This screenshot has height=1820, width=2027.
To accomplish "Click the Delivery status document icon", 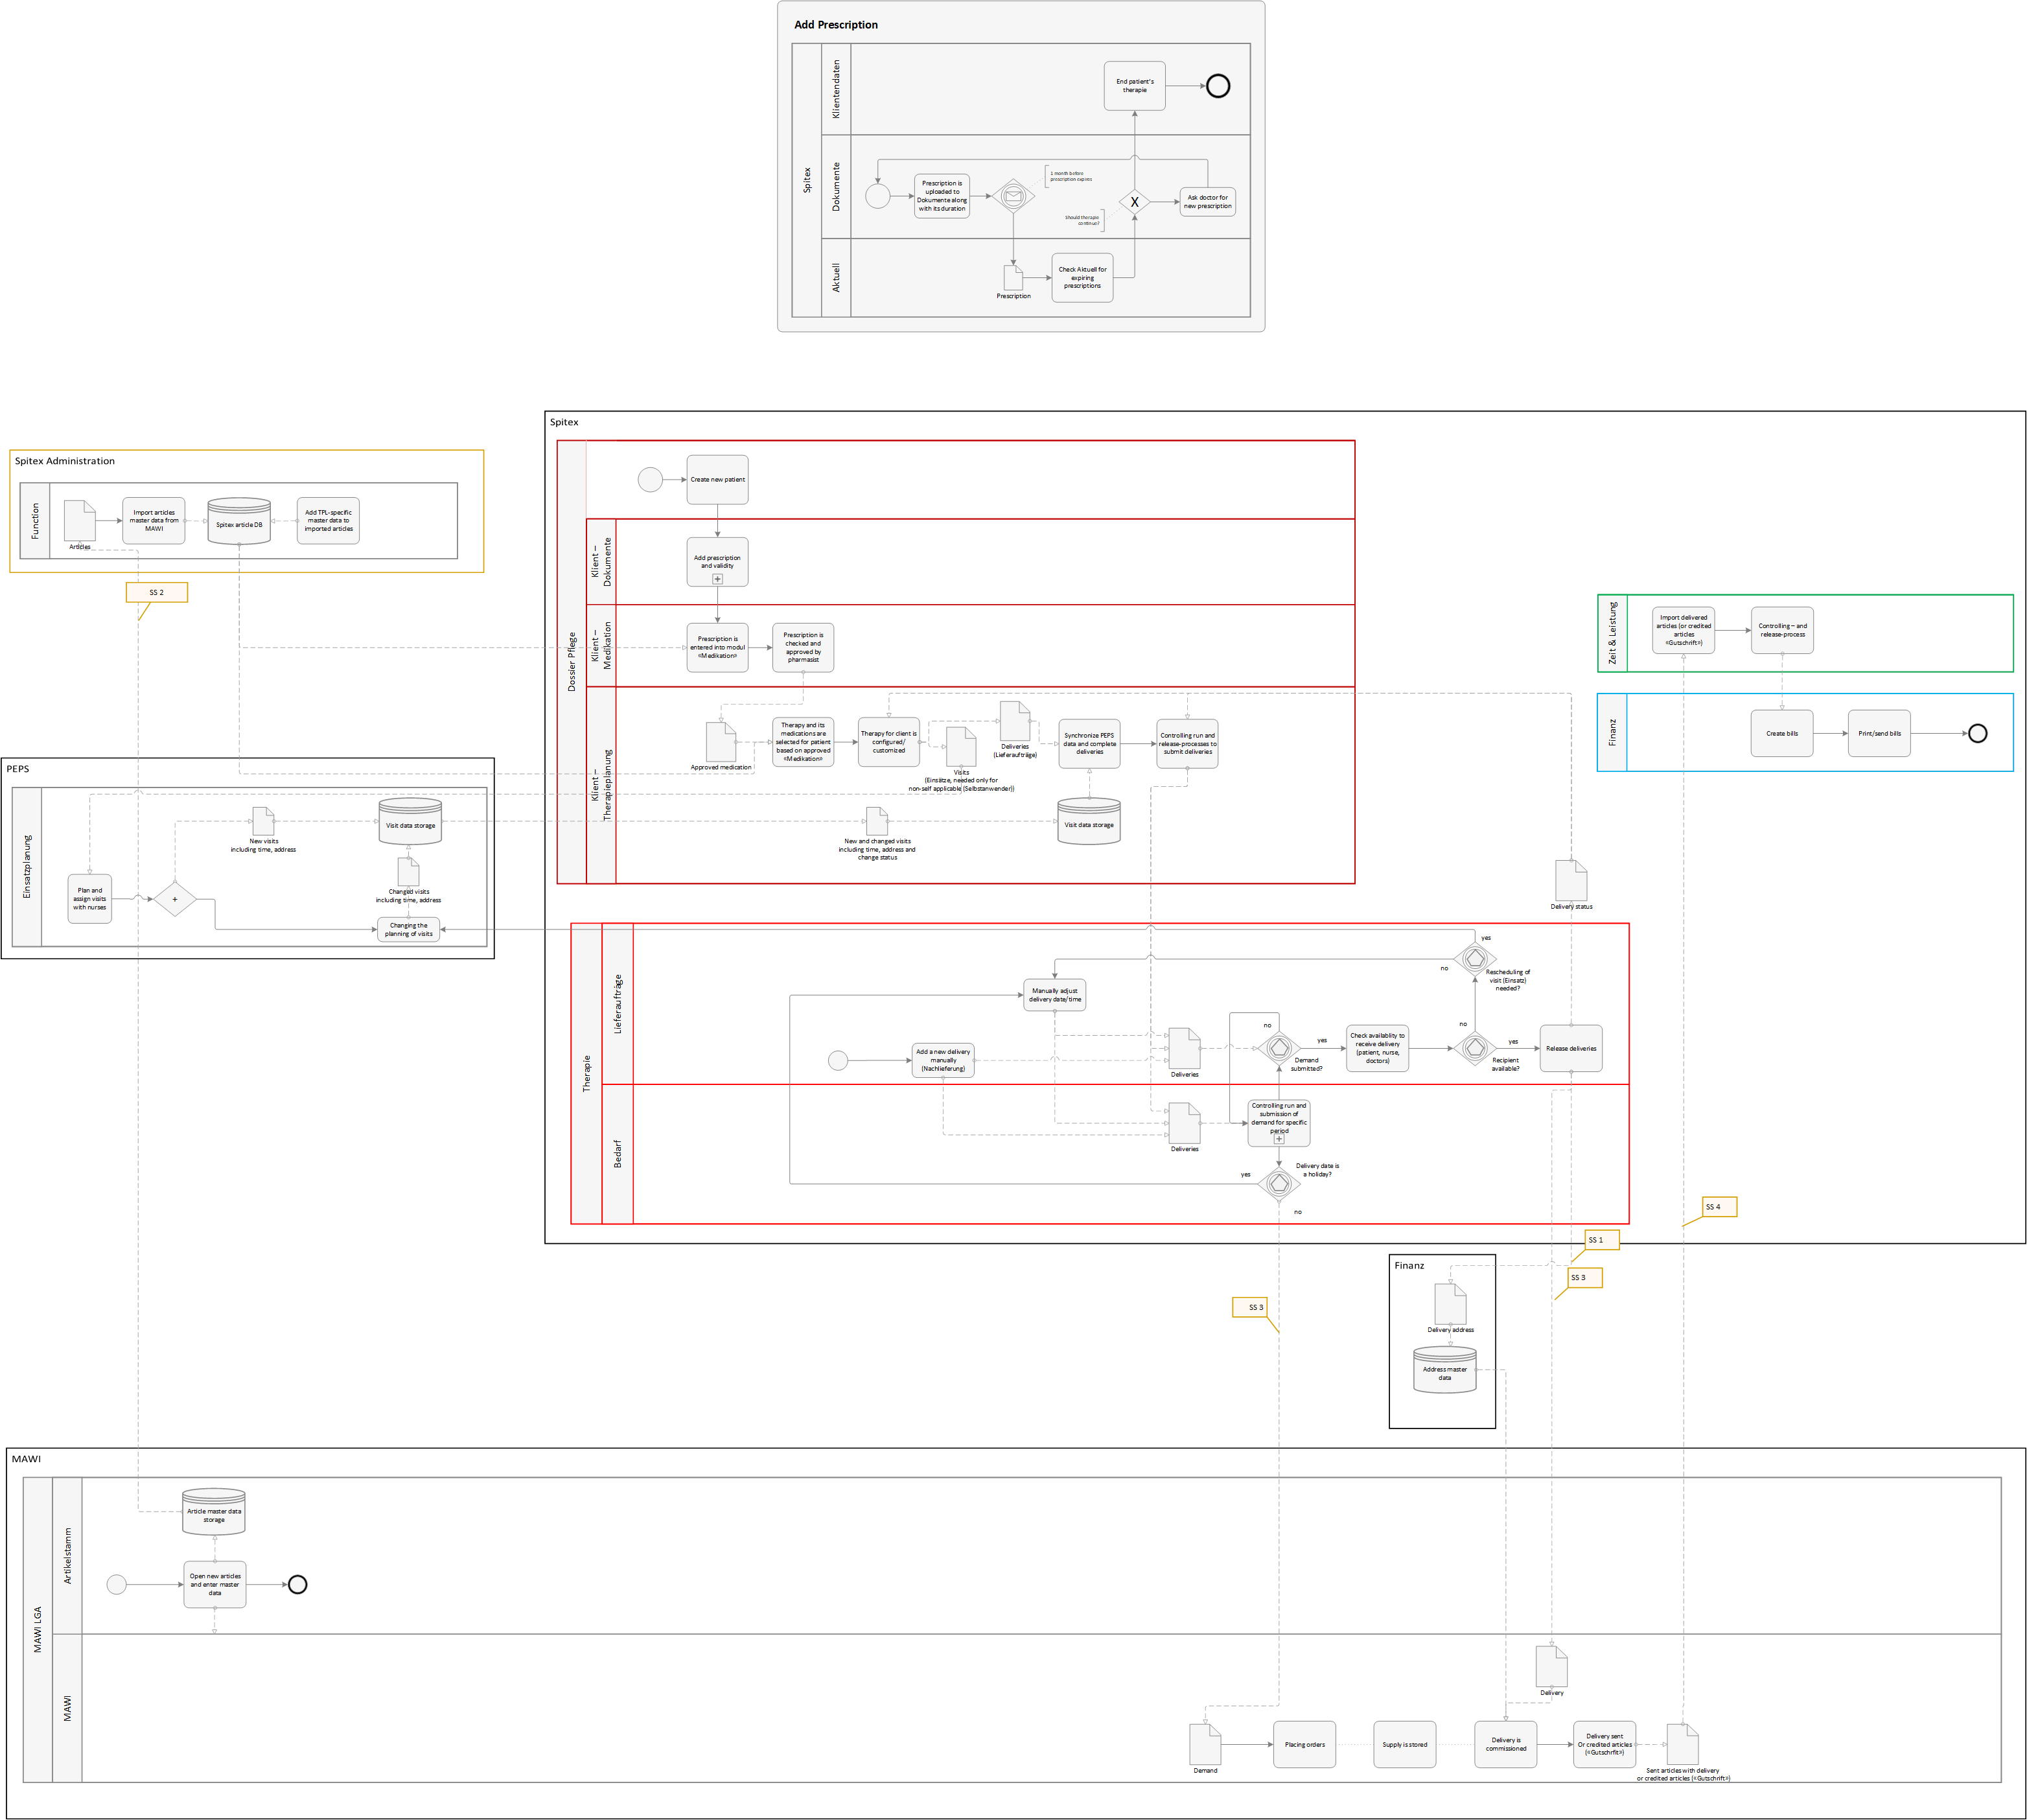I will (x=1571, y=880).
